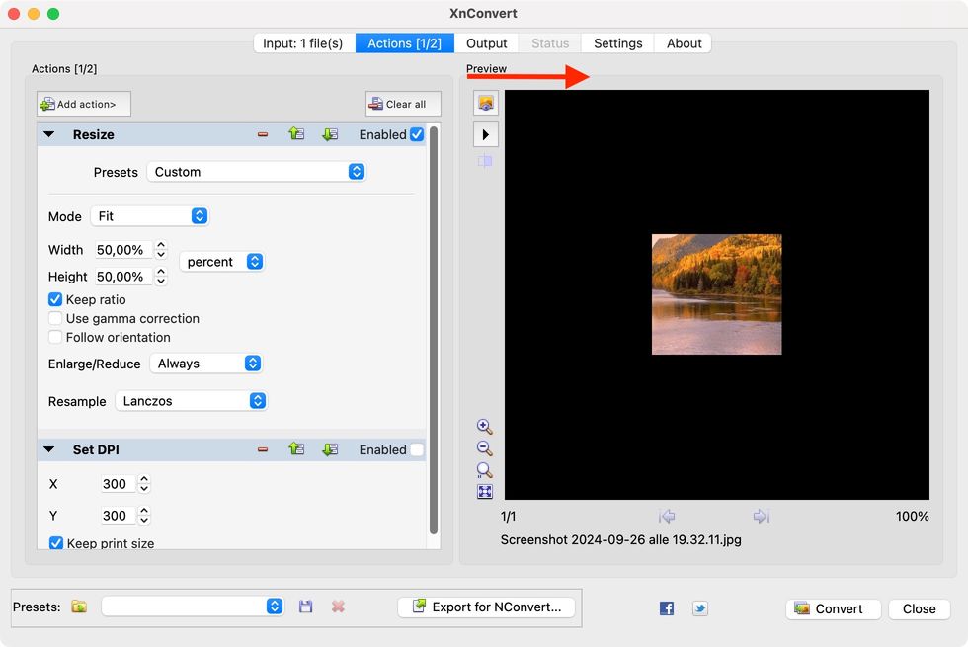Remove the Resize action with red minus
This screenshot has height=647, width=968.
point(263,134)
